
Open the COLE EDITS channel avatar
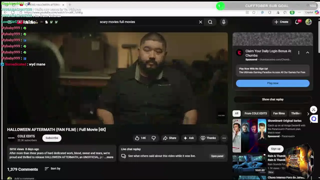point(11,138)
